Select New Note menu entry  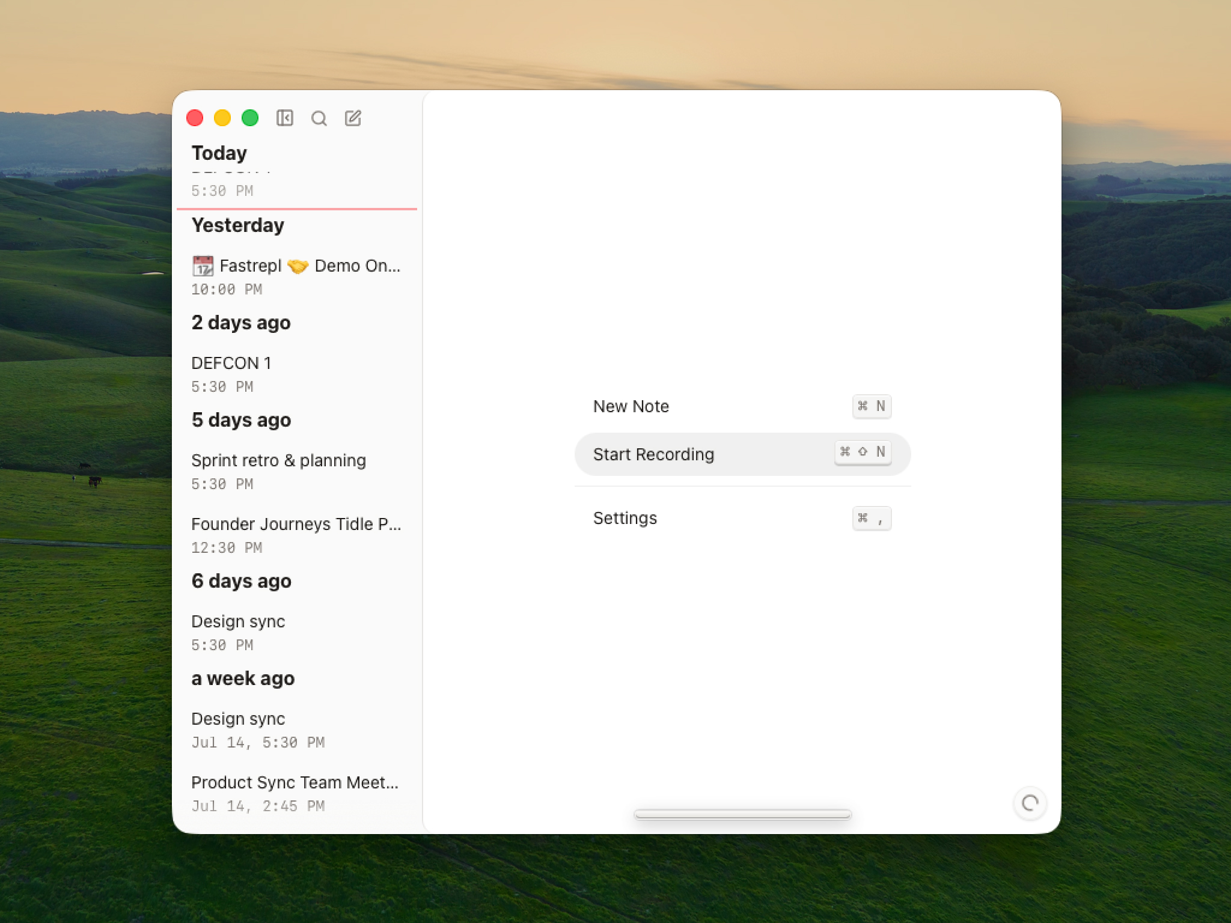pyautogui.click(x=742, y=406)
